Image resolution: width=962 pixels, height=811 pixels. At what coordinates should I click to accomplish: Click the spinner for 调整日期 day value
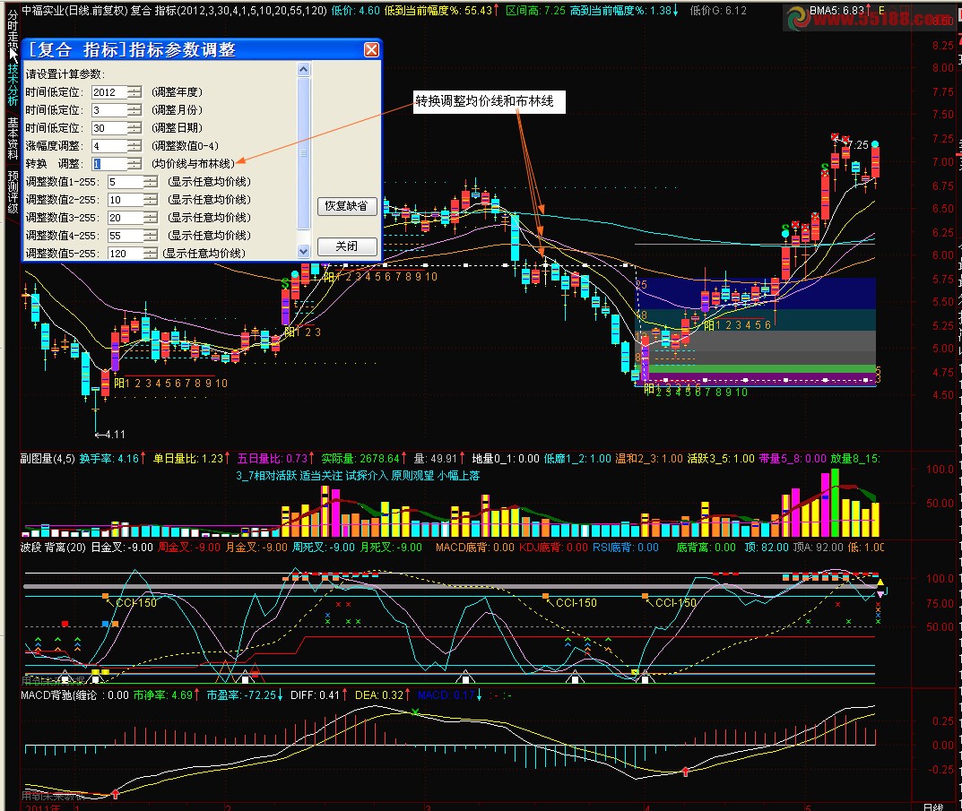134,128
